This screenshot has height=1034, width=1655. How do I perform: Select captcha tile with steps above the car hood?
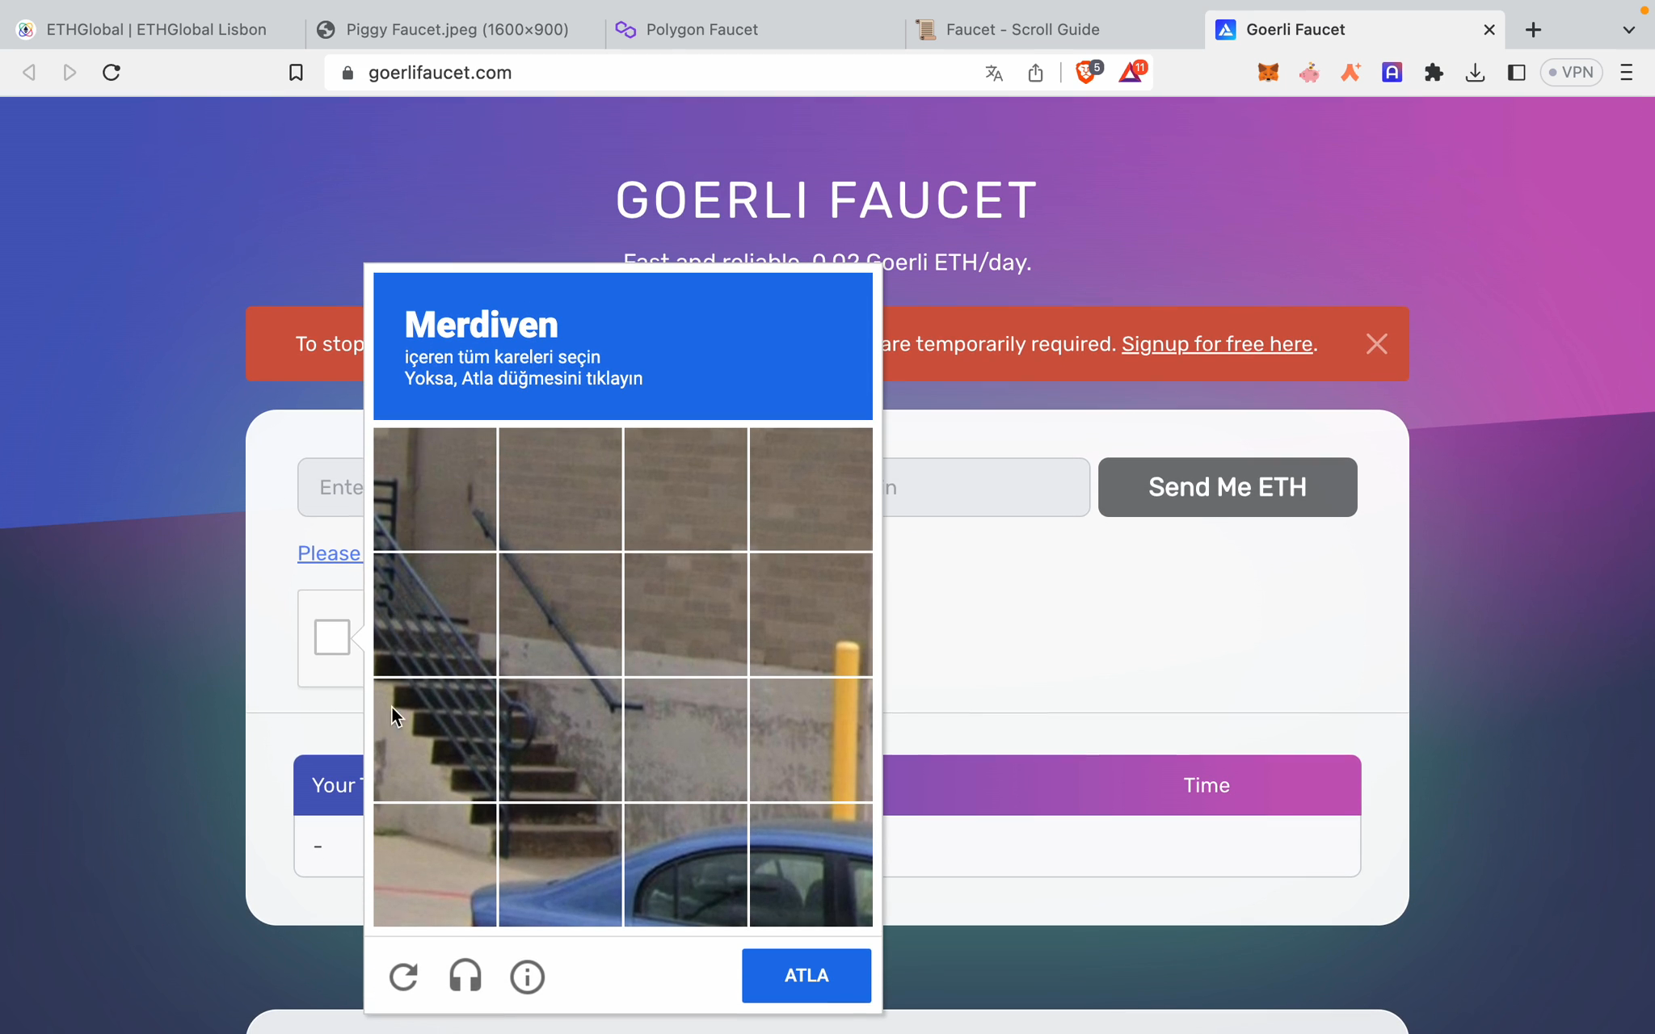560,864
